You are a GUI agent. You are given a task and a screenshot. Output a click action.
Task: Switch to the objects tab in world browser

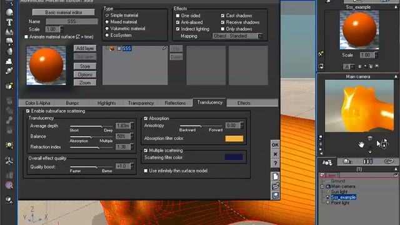point(327,162)
